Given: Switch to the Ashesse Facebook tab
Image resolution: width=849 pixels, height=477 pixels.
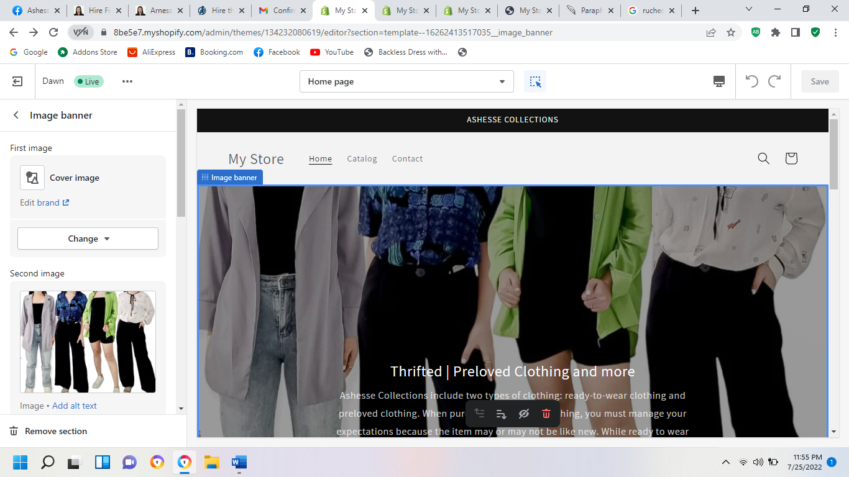Looking at the screenshot, I should tap(35, 11).
